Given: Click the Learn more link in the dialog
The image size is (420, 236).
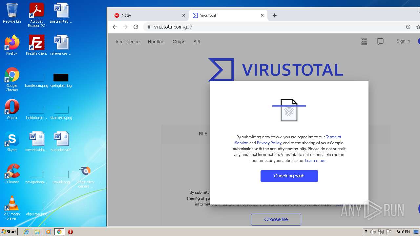Looking at the screenshot, I should tap(315, 161).
